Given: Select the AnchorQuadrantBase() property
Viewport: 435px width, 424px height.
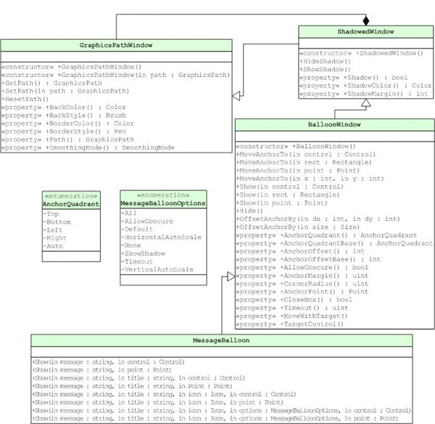Looking at the screenshot, I should tap(334, 243).
